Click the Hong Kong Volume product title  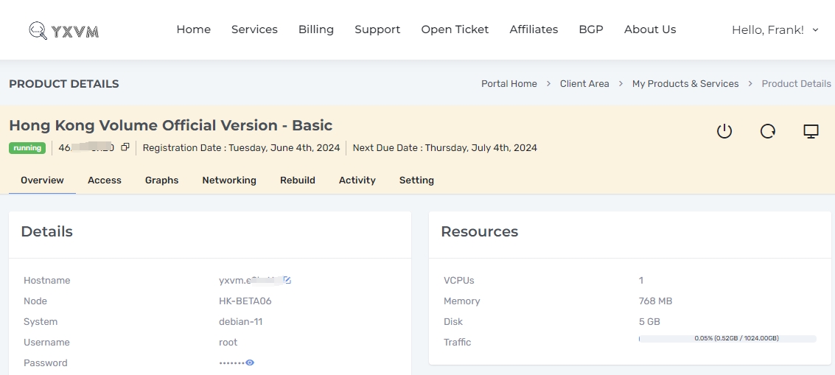click(x=171, y=125)
